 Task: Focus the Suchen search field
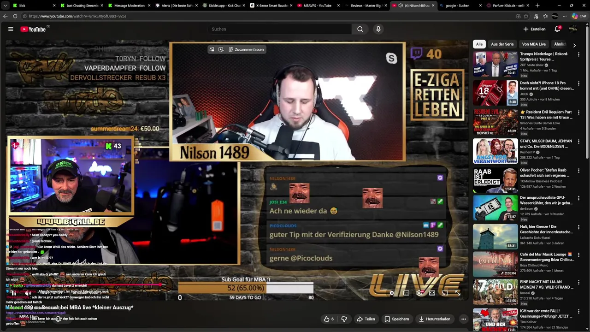tap(279, 29)
